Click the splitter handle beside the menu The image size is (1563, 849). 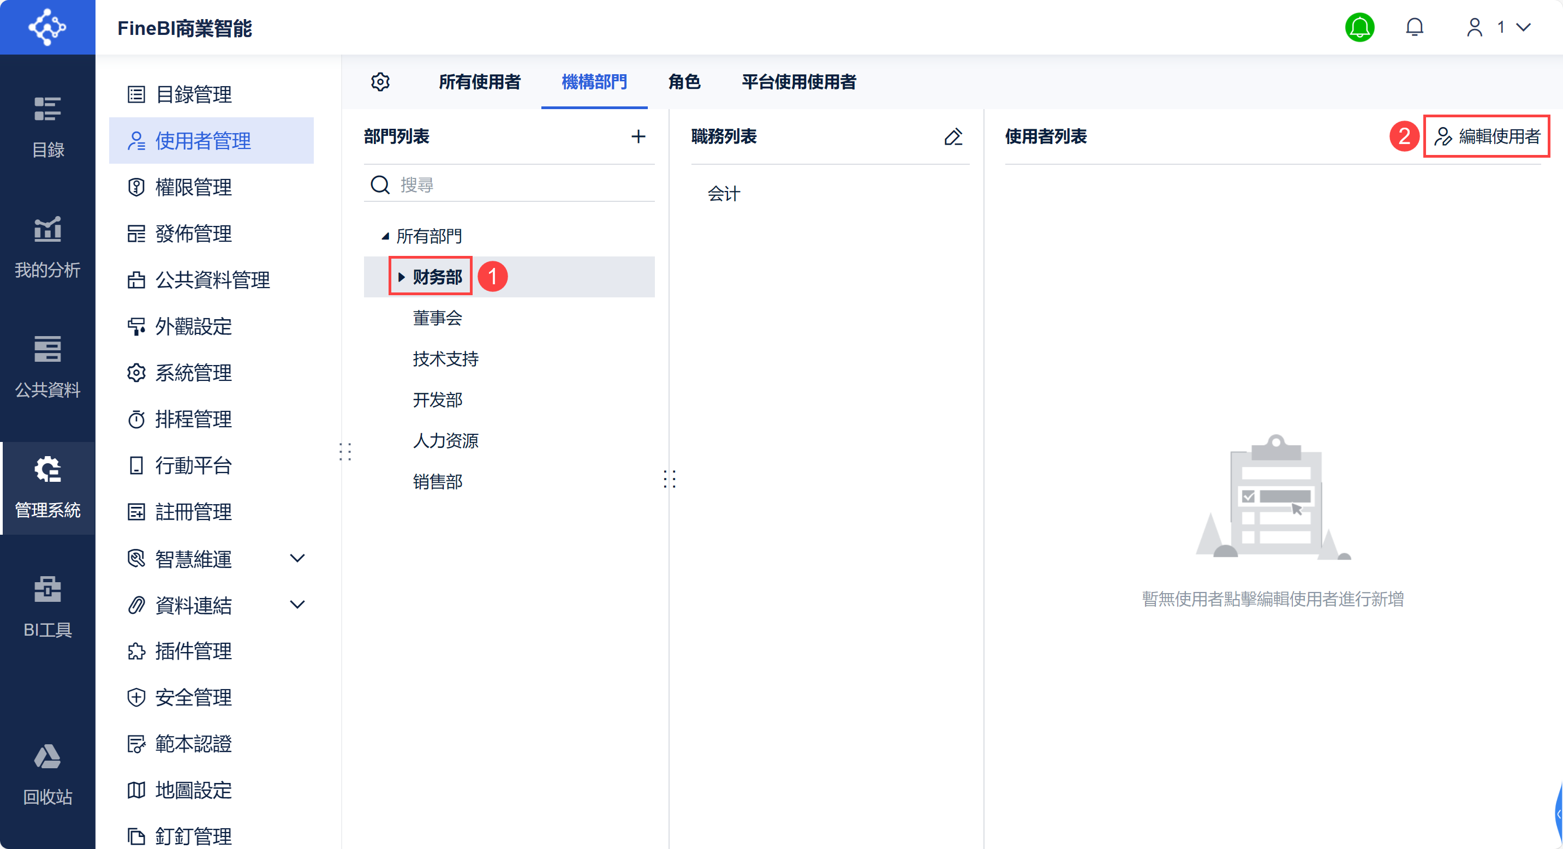coord(345,452)
